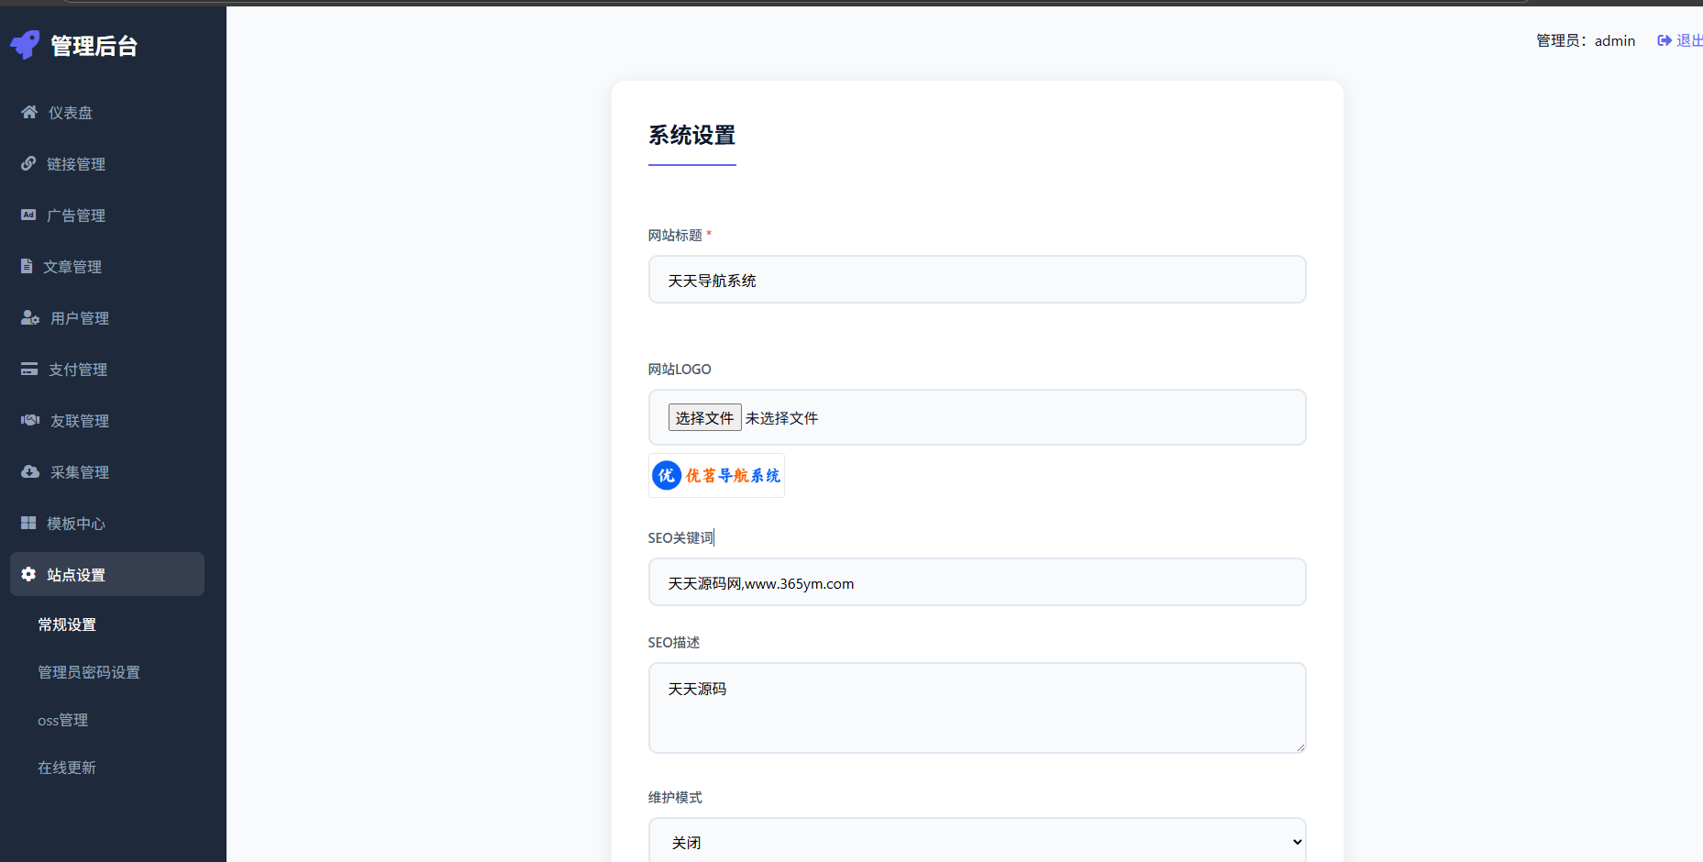
Task: Click the 网站标题 input field
Action: pos(977,280)
